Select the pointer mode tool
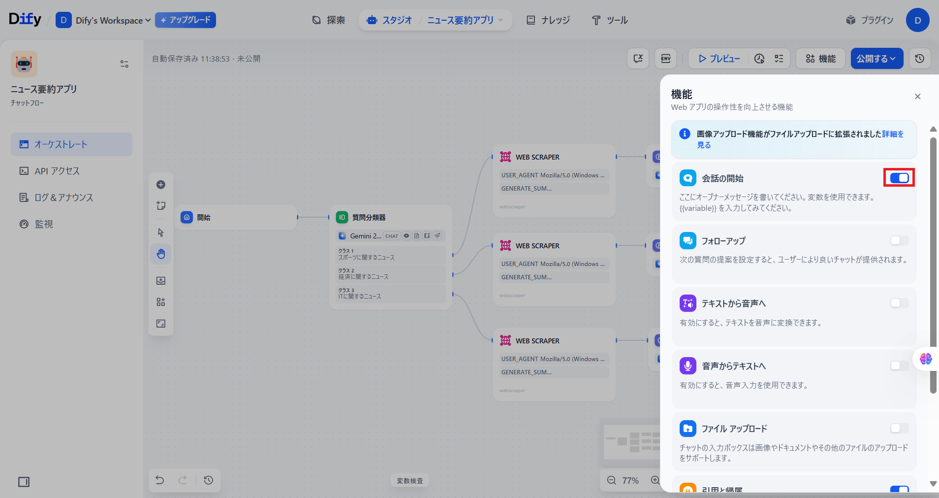The image size is (939, 498). (161, 232)
